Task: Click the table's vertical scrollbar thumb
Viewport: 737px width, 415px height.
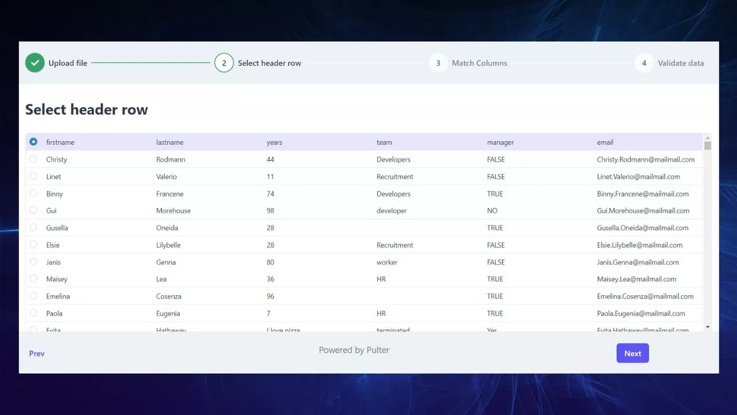Action: [x=708, y=145]
